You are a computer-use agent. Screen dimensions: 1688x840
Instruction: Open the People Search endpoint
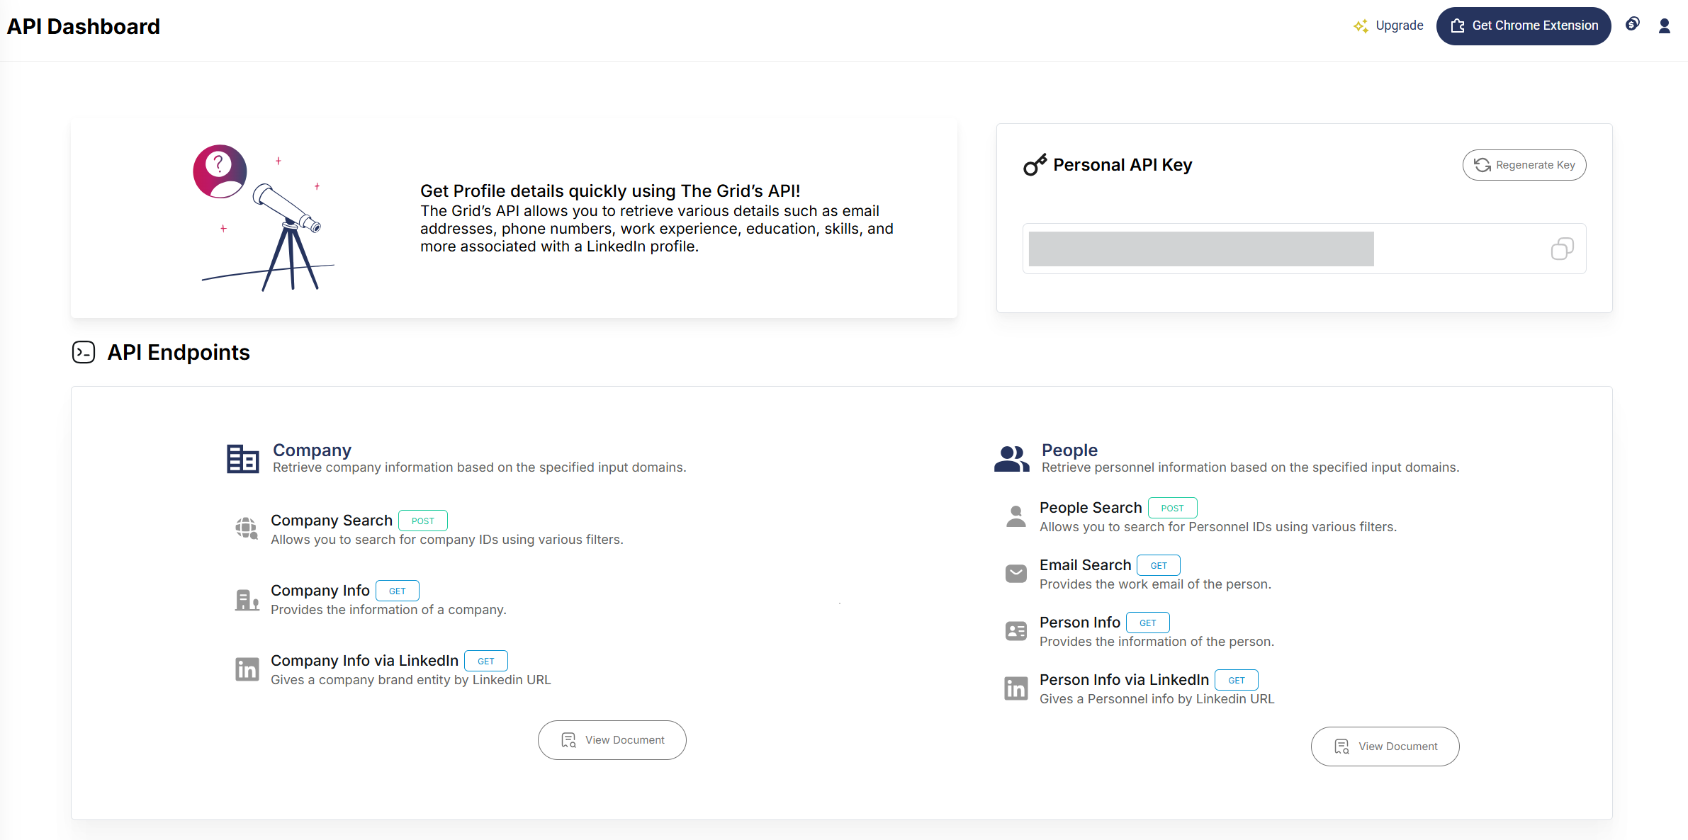click(1090, 508)
